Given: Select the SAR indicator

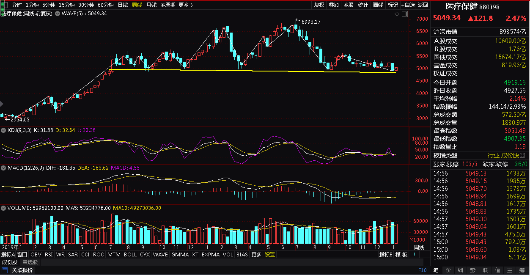Looking at the screenshot, I should click(73, 254).
